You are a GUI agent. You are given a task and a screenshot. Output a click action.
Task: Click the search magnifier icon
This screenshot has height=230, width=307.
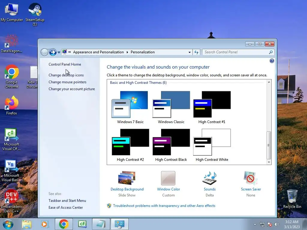pyautogui.click(x=271, y=52)
